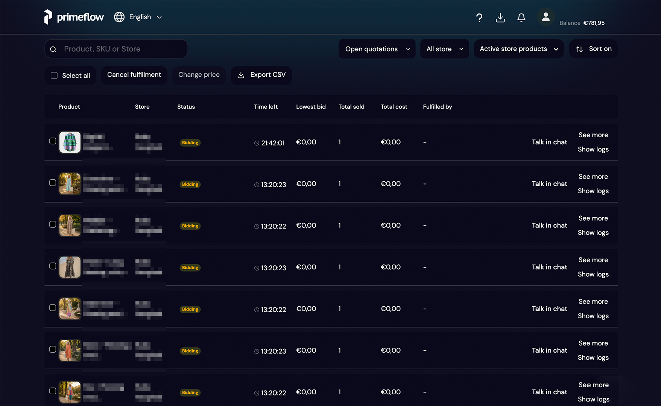Screen dimensions: 661x406
Task: Click Cancel fulfillment button
Action: pos(134,75)
